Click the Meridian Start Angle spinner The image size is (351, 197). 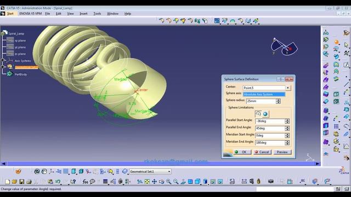pyautogui.click(x=287, y=135)
